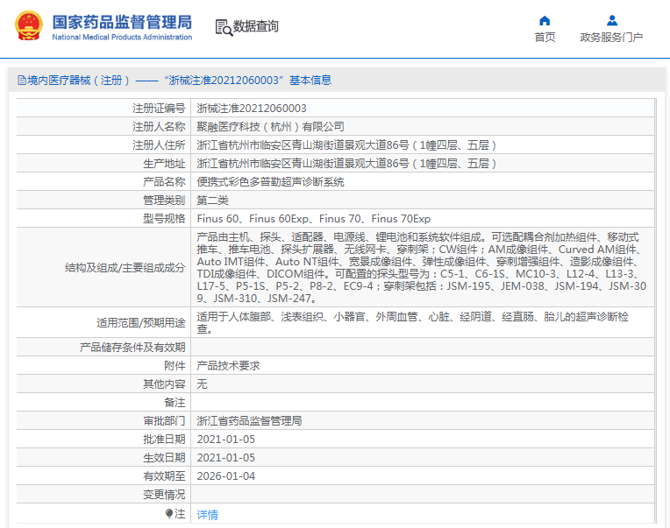Click the 产品名称 row label
670x528 pixels.
(164, 181)
